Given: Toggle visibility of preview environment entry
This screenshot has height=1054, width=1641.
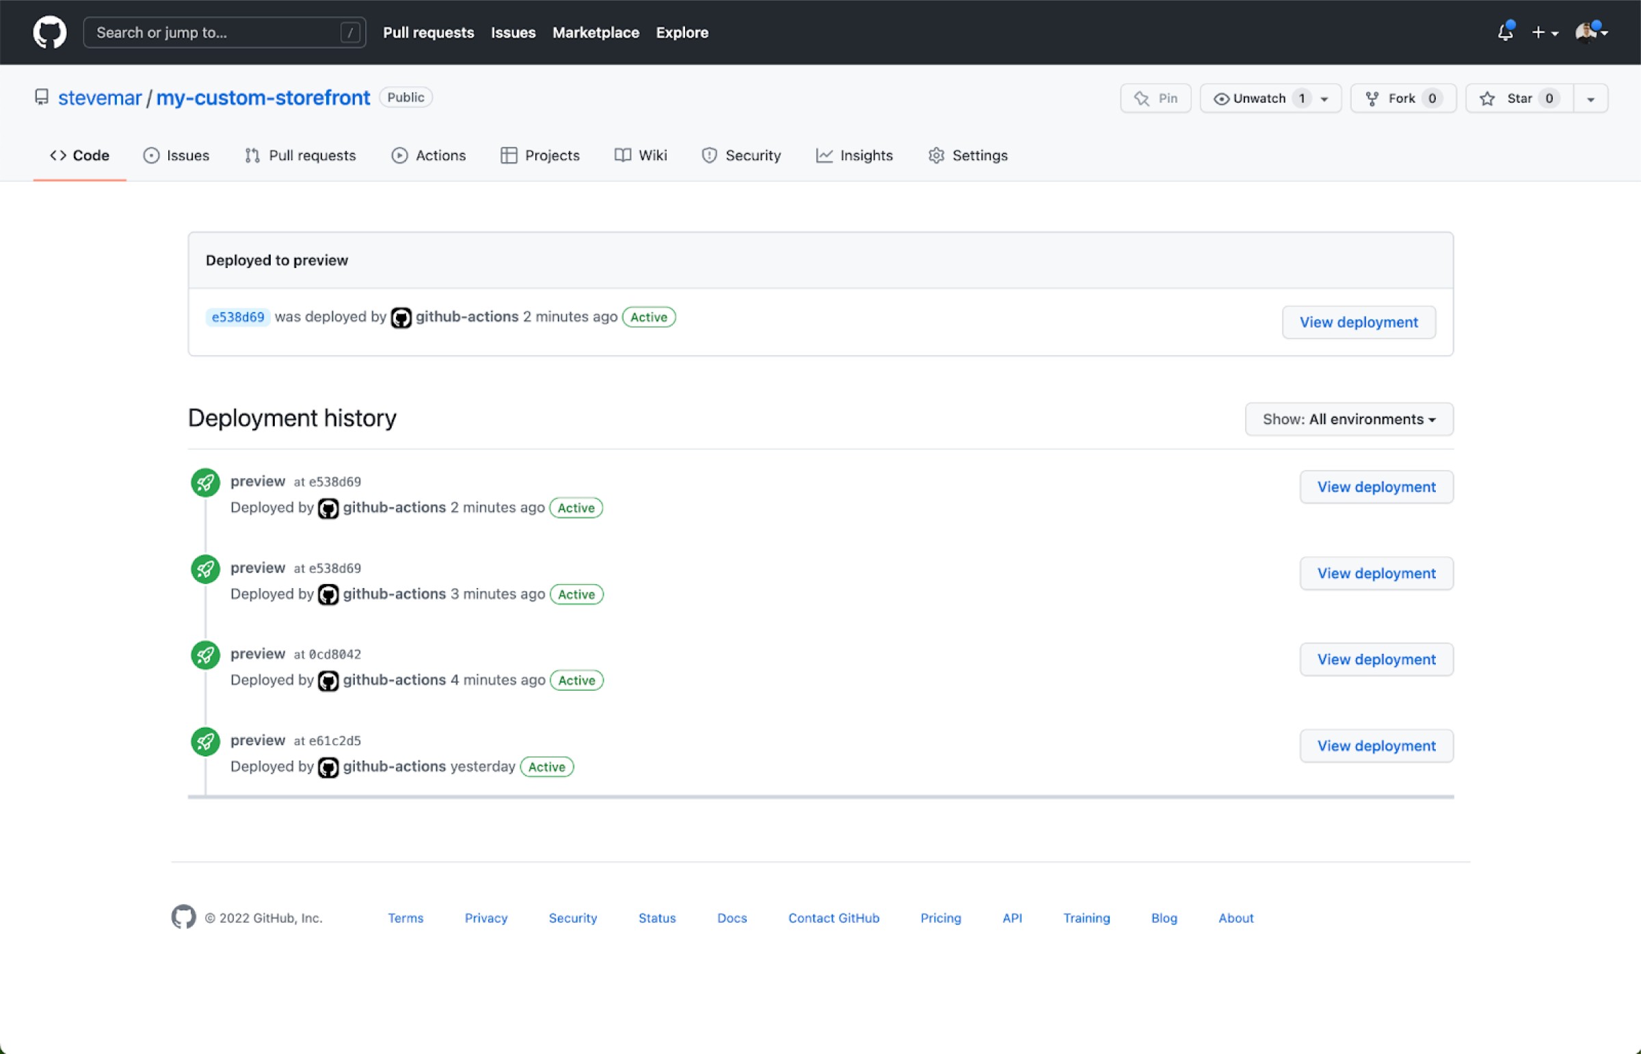Looking at the screenshot, I should 1349,417.
